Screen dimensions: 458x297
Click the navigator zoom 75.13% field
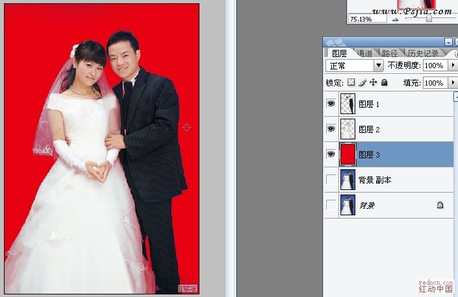click(x=368, y=19)
